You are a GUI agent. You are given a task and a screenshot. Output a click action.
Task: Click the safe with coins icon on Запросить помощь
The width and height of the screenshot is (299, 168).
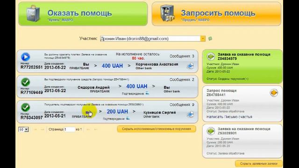[x=167, y=13]
